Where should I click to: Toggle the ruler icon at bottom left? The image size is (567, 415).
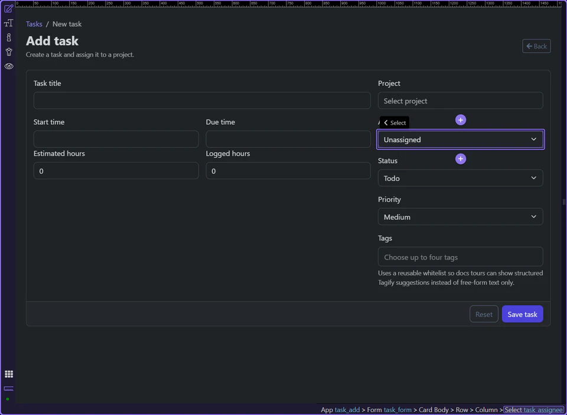pos(8,389)
